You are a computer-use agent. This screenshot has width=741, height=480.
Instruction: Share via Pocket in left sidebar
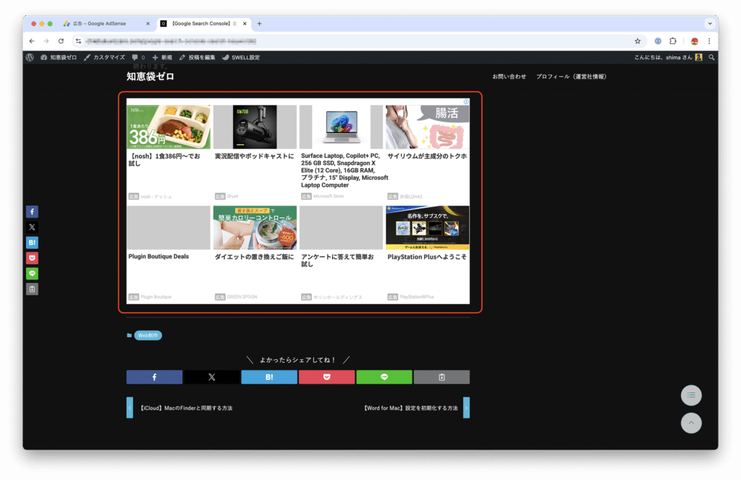32,258
